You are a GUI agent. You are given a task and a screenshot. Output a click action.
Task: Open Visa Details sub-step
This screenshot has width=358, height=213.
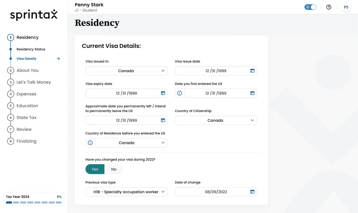[x=26, y=59]
